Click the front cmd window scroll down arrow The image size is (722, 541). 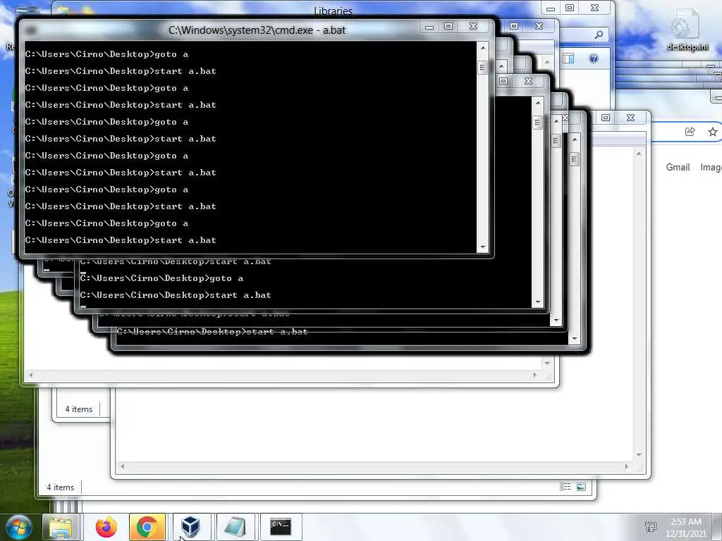[x=482, y=247]
